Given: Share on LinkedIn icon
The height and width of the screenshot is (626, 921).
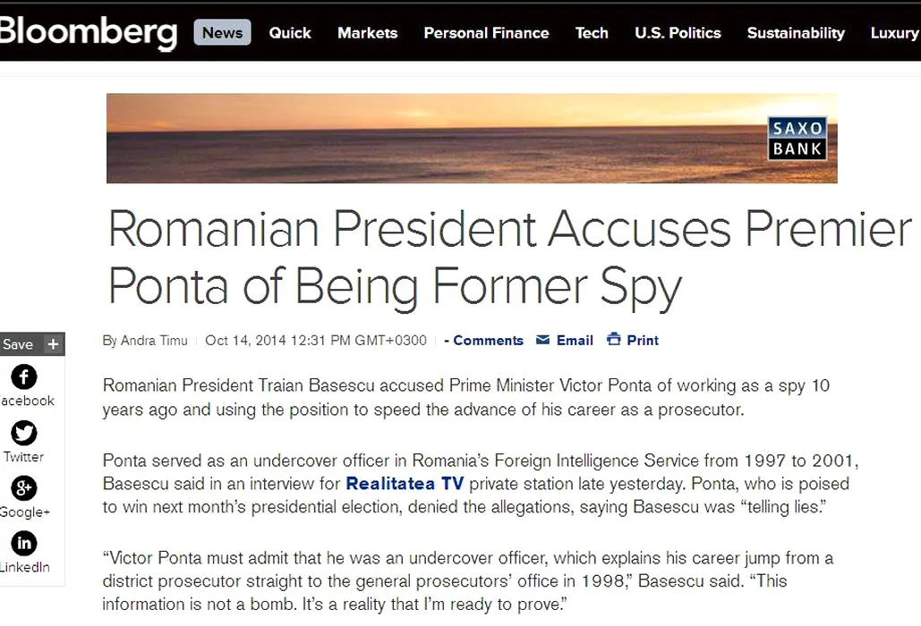Looking at the screenshot, I should point(24,544).
